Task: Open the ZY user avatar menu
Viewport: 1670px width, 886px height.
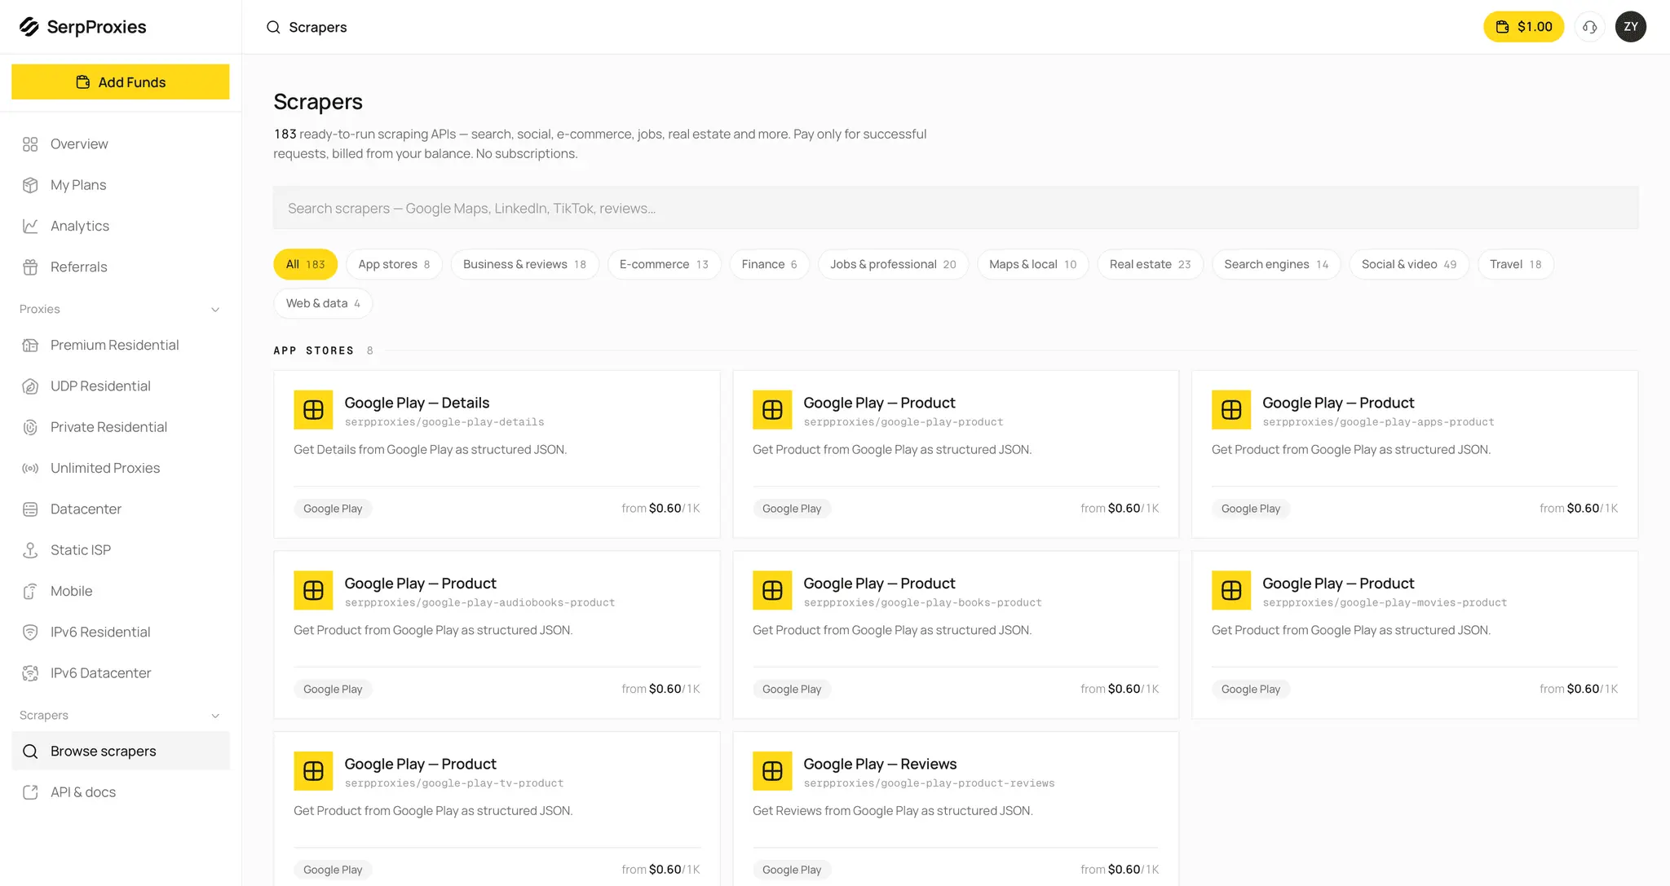Action: [x=1630, y=27]
